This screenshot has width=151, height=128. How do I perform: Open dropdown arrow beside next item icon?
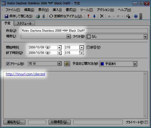pos(122,16)
